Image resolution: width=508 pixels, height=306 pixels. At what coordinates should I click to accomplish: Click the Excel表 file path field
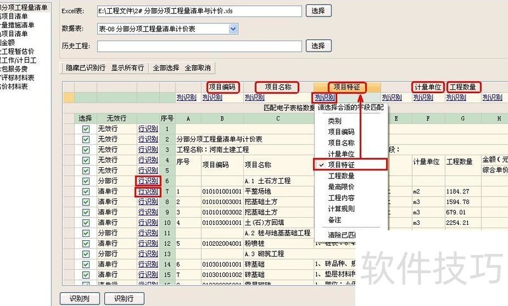point(199,11)
